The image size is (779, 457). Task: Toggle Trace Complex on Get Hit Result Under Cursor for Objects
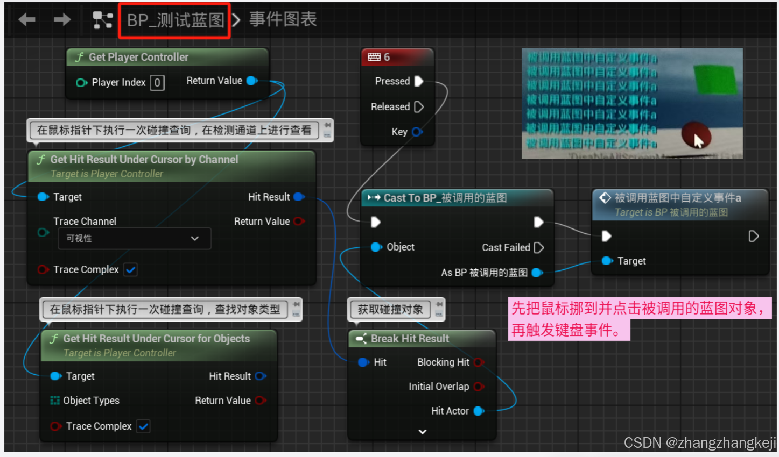point(143,426)
